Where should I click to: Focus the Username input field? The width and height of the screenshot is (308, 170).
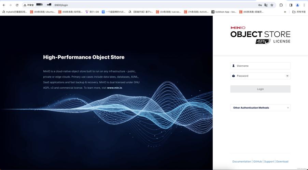click(260, 66)
